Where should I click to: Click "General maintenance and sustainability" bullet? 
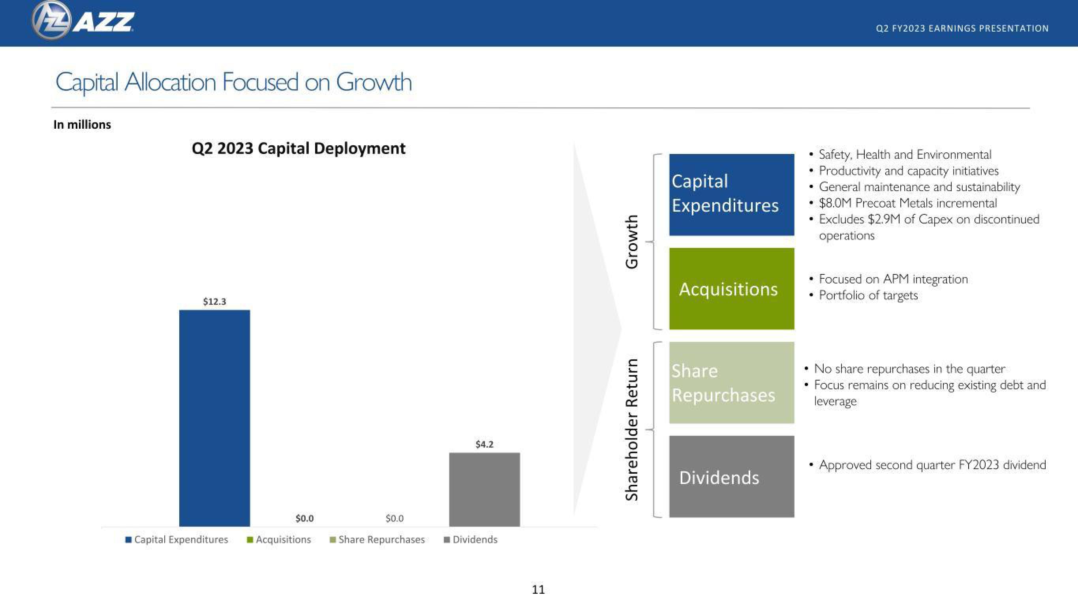pyautogui.click(x=919, y=187)
